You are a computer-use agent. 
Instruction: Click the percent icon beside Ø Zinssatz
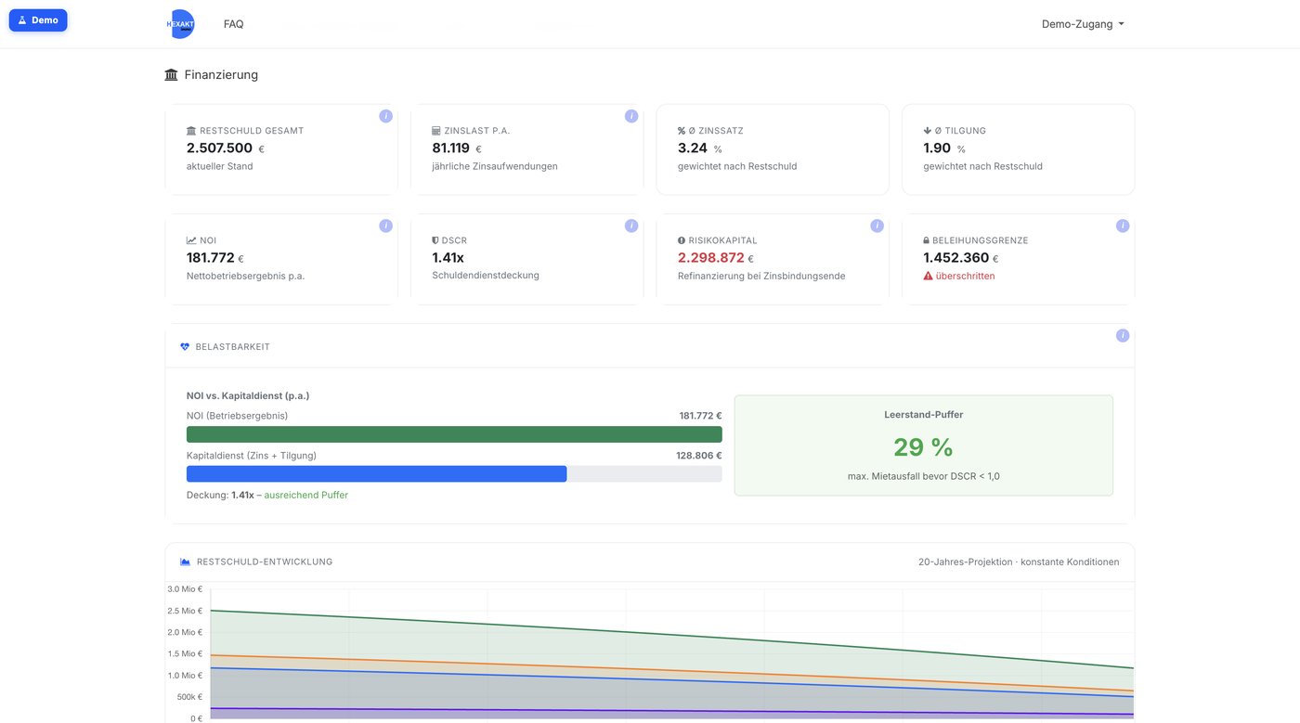(x=682, y=131)
